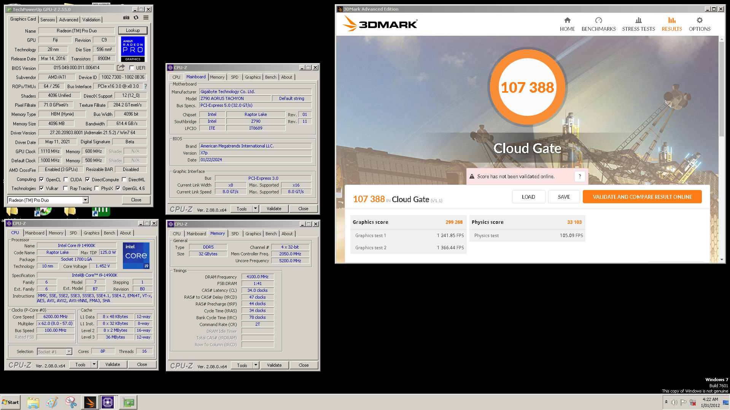Click the GPU Name field Radeon Pro Duo
The image size is (730, 410).
pyautogui.click(x=76, y=31)
